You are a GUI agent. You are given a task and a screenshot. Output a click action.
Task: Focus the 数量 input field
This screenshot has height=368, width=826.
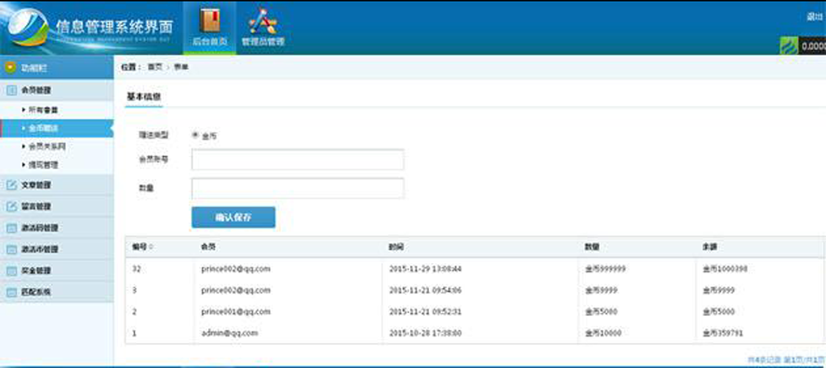298,189
